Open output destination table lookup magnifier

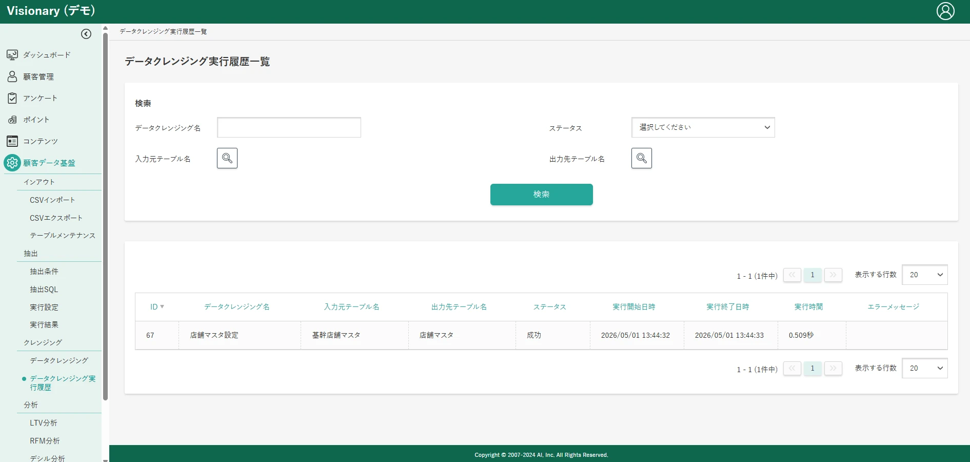point(642,158)
